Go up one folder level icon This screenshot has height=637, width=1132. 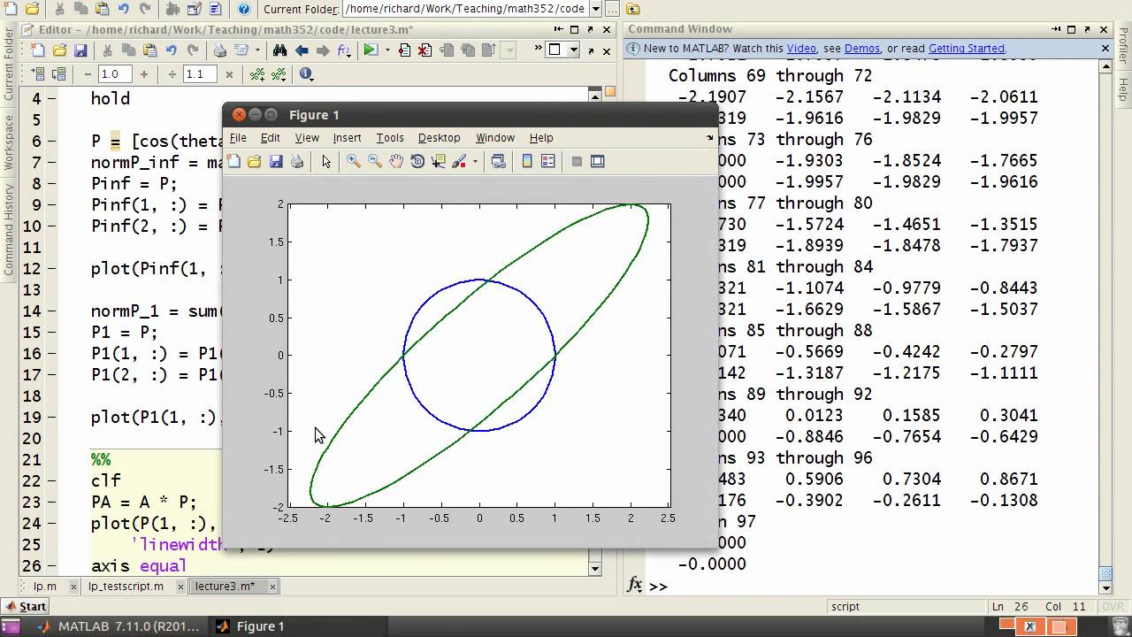[633, 9]
